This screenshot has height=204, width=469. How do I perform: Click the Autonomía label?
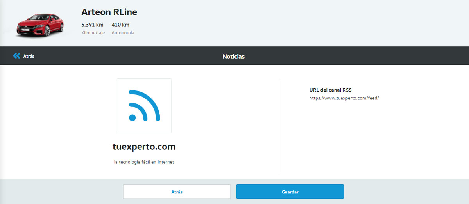(123, 33)
